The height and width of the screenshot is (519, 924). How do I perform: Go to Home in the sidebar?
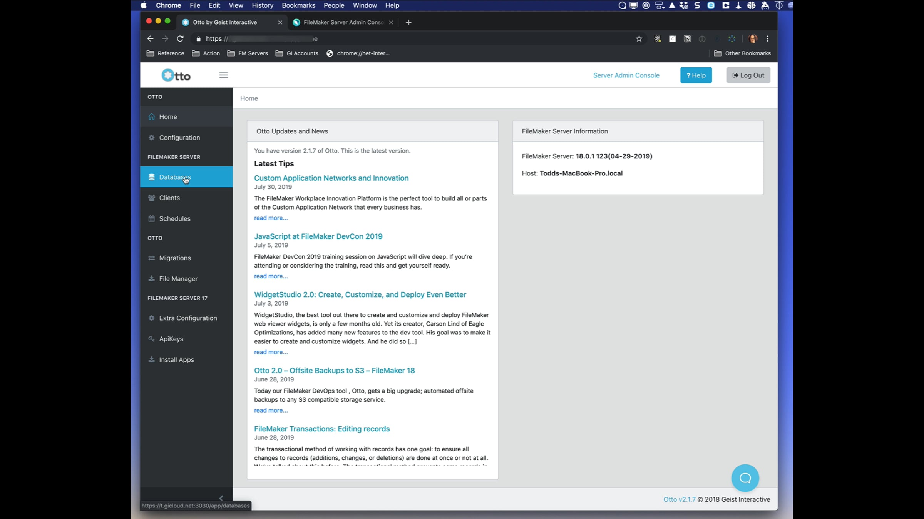click(186, 117)
